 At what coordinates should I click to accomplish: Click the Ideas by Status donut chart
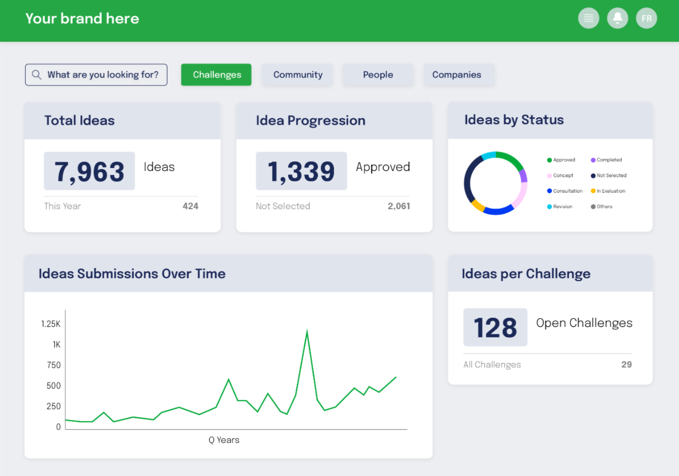tap(496, 183)
